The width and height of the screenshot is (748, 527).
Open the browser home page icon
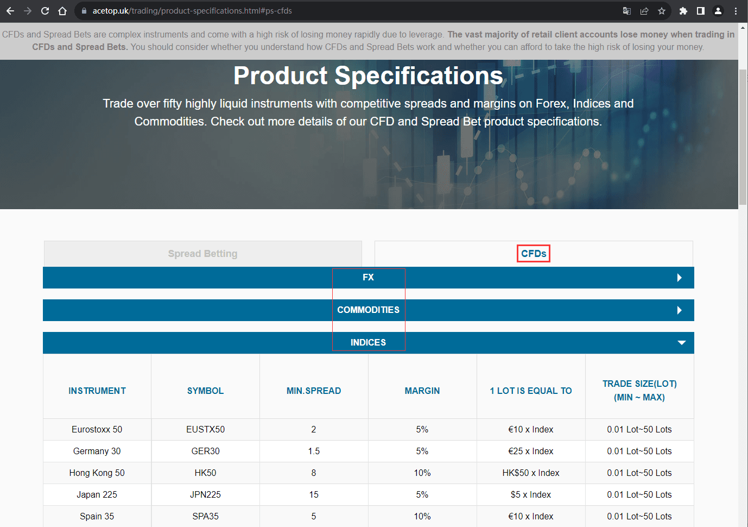[x=62, y=11]
